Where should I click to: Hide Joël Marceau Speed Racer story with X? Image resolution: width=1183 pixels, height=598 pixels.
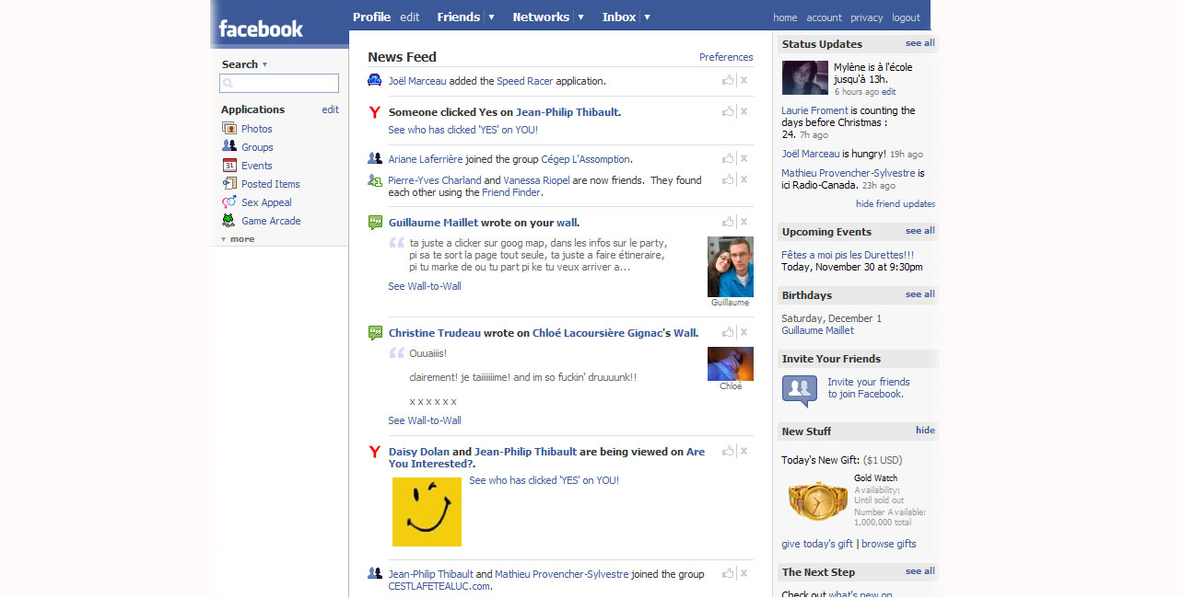pyautogui.click(x=744, y=81)
